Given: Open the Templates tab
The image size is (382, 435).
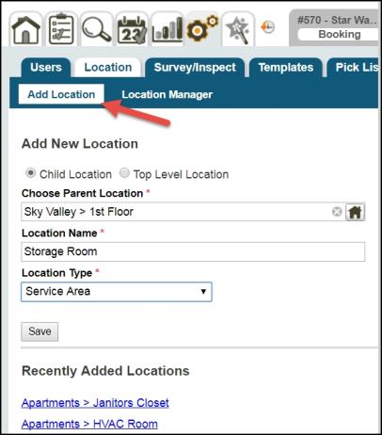Looking at the screenshot, I should coord(286,68).
